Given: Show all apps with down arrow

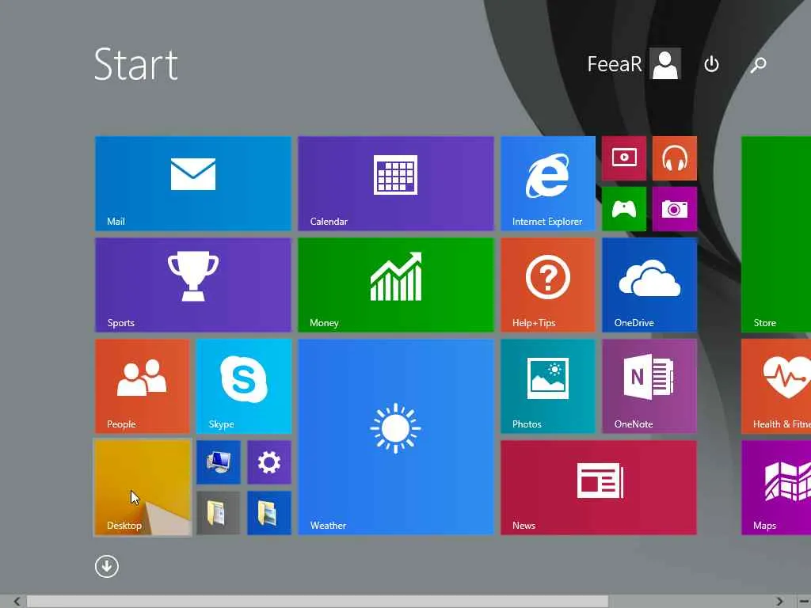Looking at the screenshot, I should [x=107, y=567].
